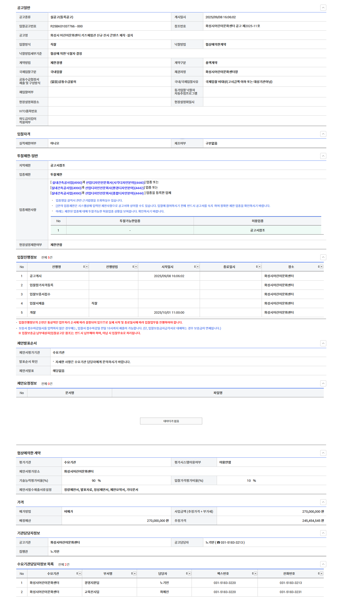Collapse the 투찰제한-일반 section
This screenshot has width=339, height=607.
click(323, 156)
